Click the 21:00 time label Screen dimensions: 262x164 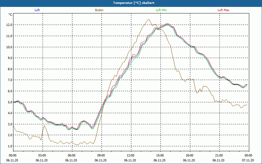[x=219, y=155]
